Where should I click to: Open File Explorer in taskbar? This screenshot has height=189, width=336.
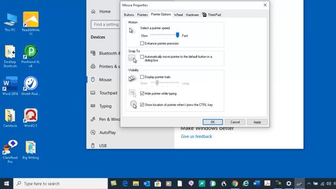(135, 183)
